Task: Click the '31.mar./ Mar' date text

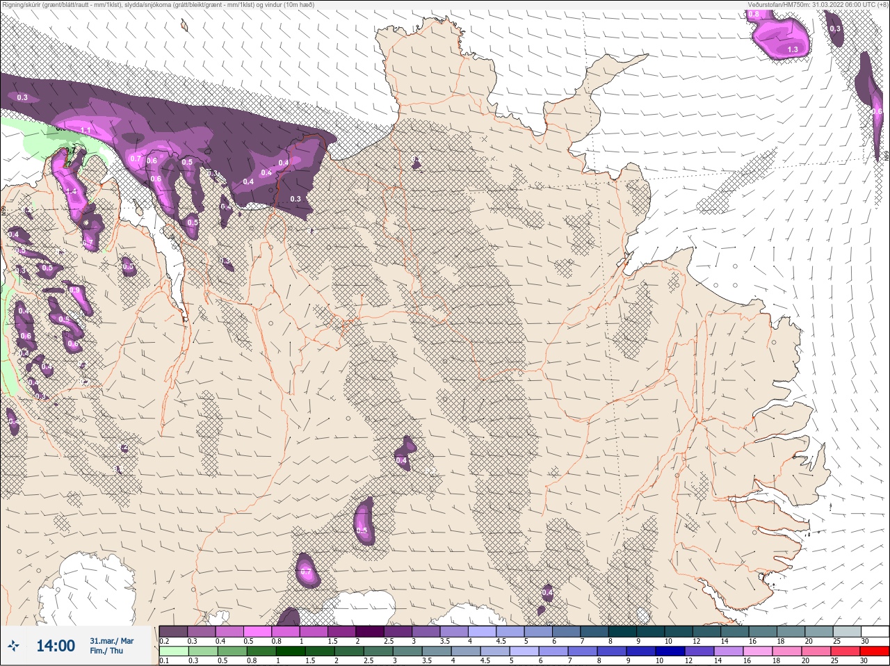Action: tap(111, 641)
